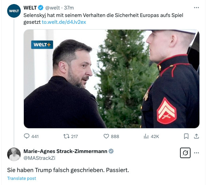Click the 37m timestamp

[x=69, y=8]
